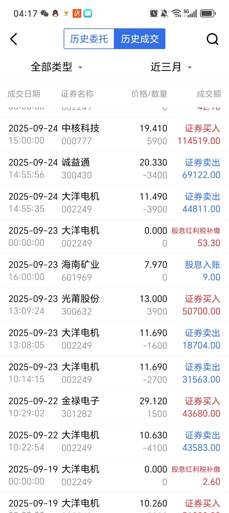Select the 海南矿业 dividend entry
Viewport: 229px width, 513px height.
click(x=114, y=271)
